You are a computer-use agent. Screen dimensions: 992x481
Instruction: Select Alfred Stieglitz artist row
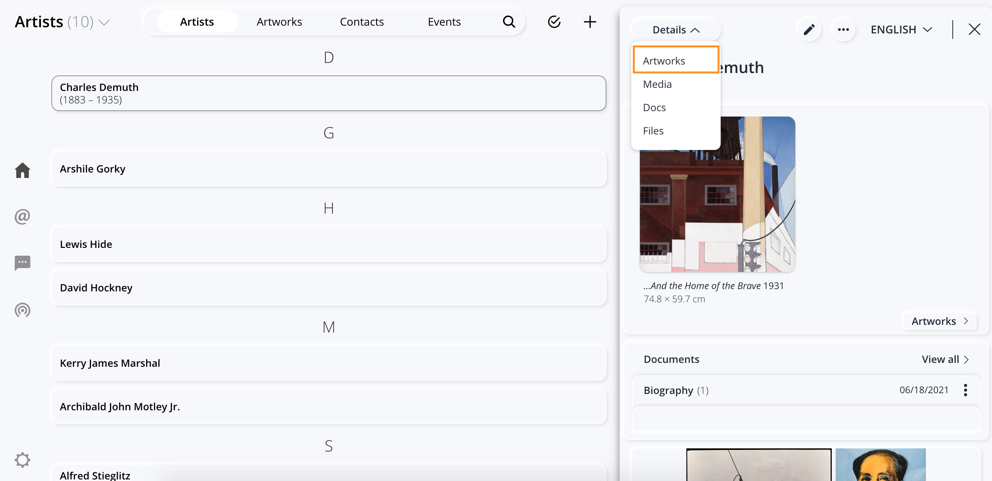coord(329,473)
